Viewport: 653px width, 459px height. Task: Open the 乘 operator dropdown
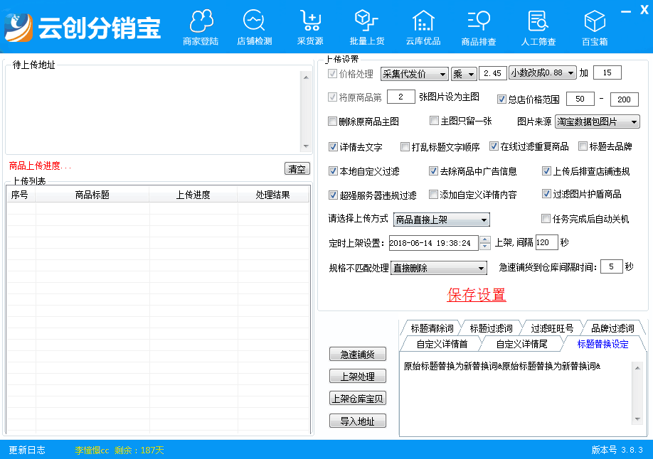[x=464, y=74]
